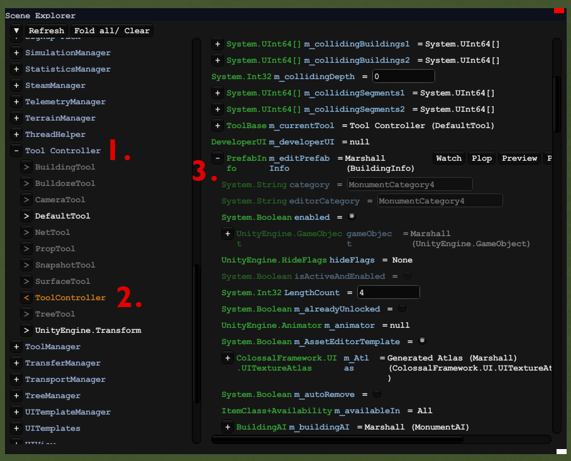Expand TransferManager node

tap(16, 363)
